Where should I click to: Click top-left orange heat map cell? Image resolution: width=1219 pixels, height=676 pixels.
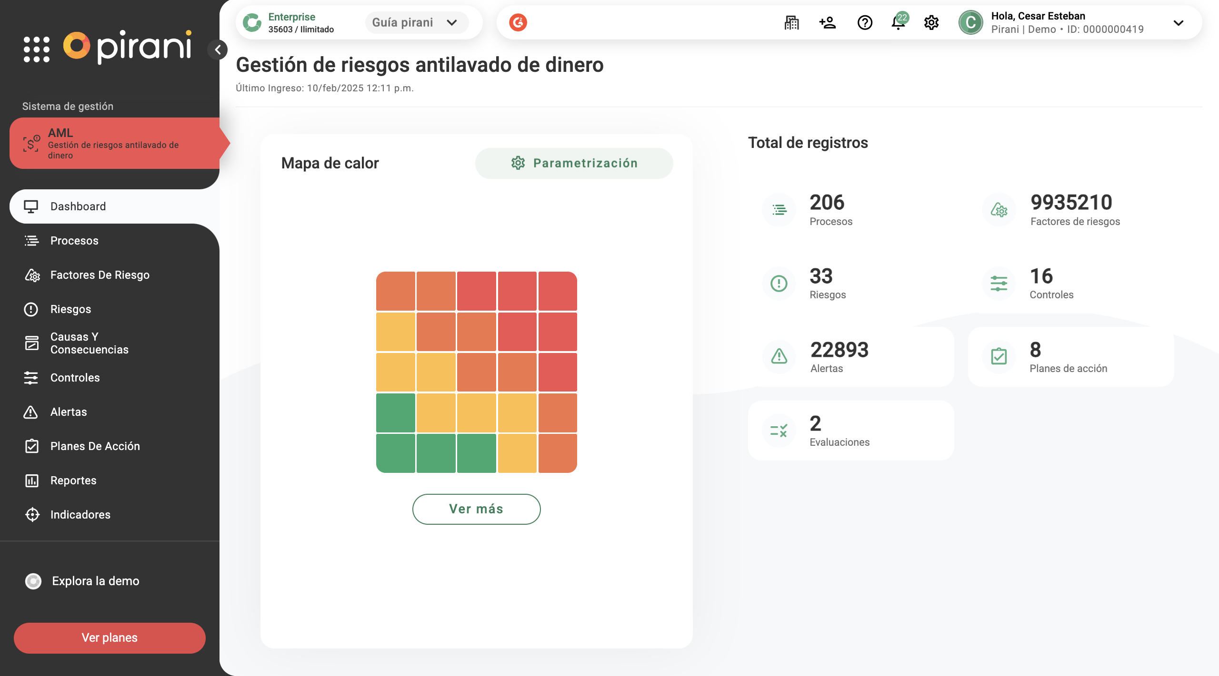pos(396,291)
